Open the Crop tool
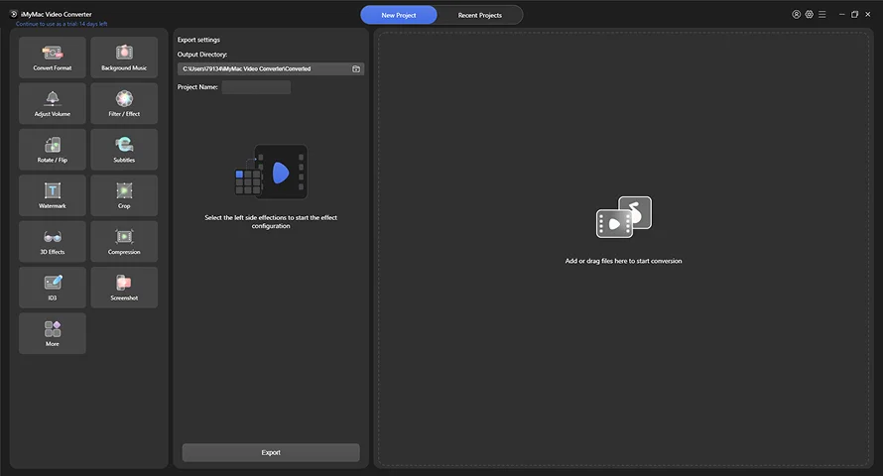This screenshot has height=476, width=883. tap(124, 195)
